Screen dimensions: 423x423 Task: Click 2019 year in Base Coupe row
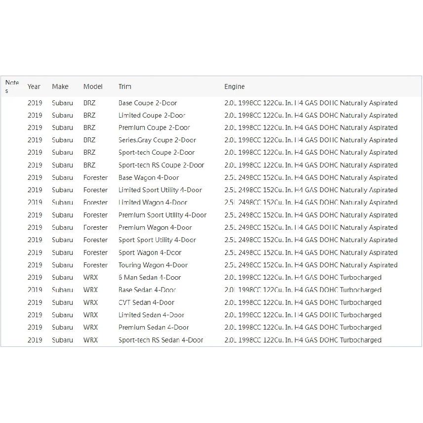35,103
